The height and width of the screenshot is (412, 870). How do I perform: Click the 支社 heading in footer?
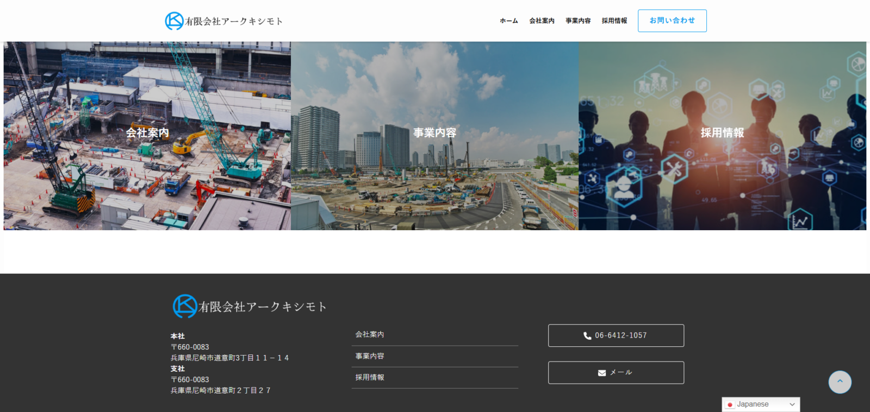(178, 369)
